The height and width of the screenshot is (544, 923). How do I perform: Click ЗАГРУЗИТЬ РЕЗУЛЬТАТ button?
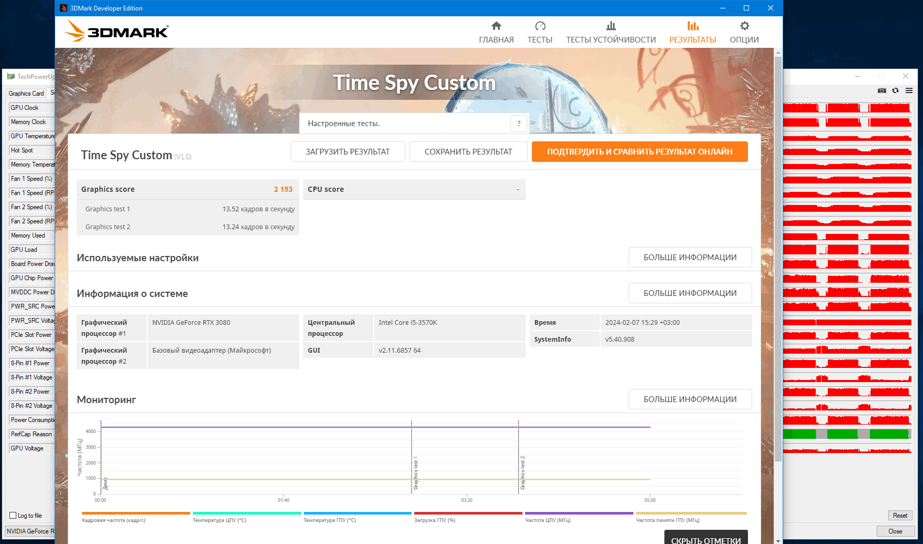[x=348, y=152]
